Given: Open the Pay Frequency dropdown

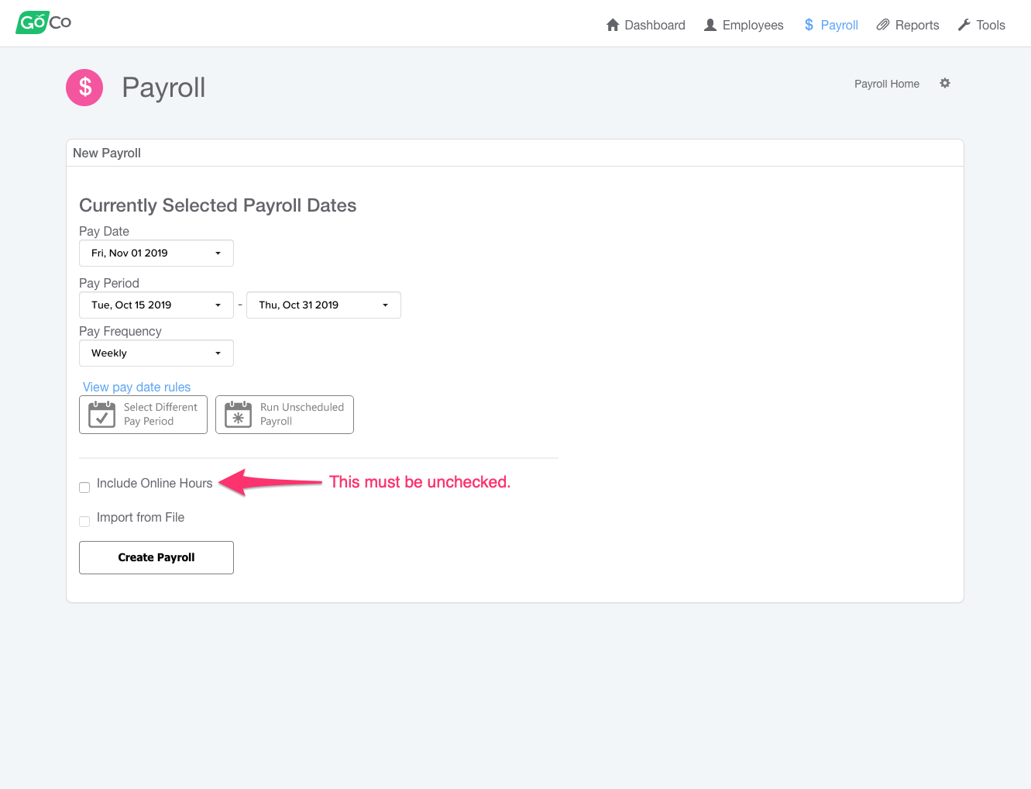Looking at the screenshot, I should pos(156,353).
